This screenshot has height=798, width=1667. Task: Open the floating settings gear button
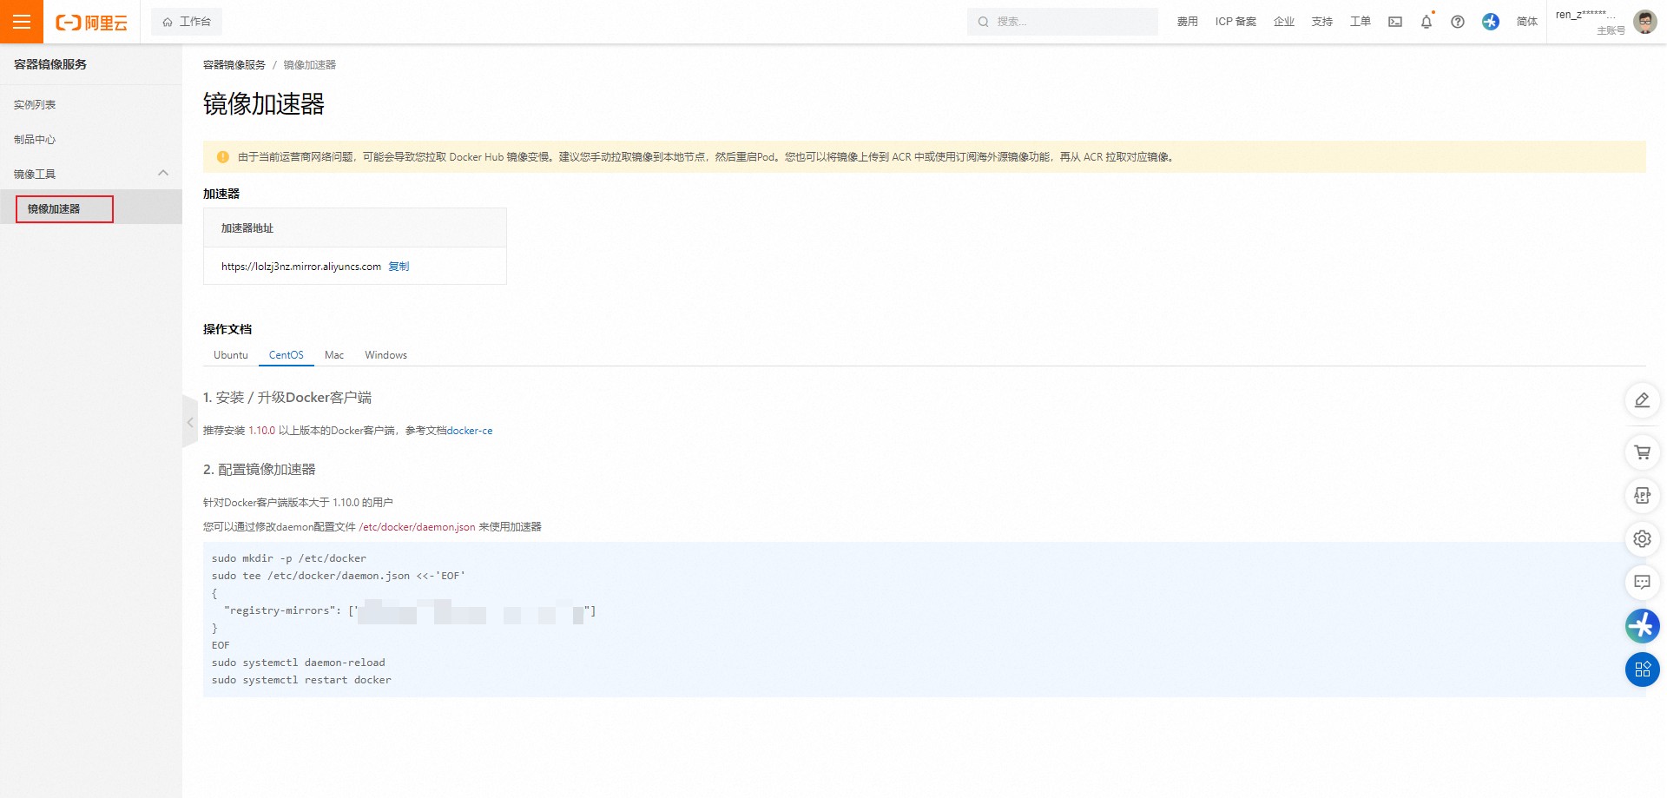1642,539
